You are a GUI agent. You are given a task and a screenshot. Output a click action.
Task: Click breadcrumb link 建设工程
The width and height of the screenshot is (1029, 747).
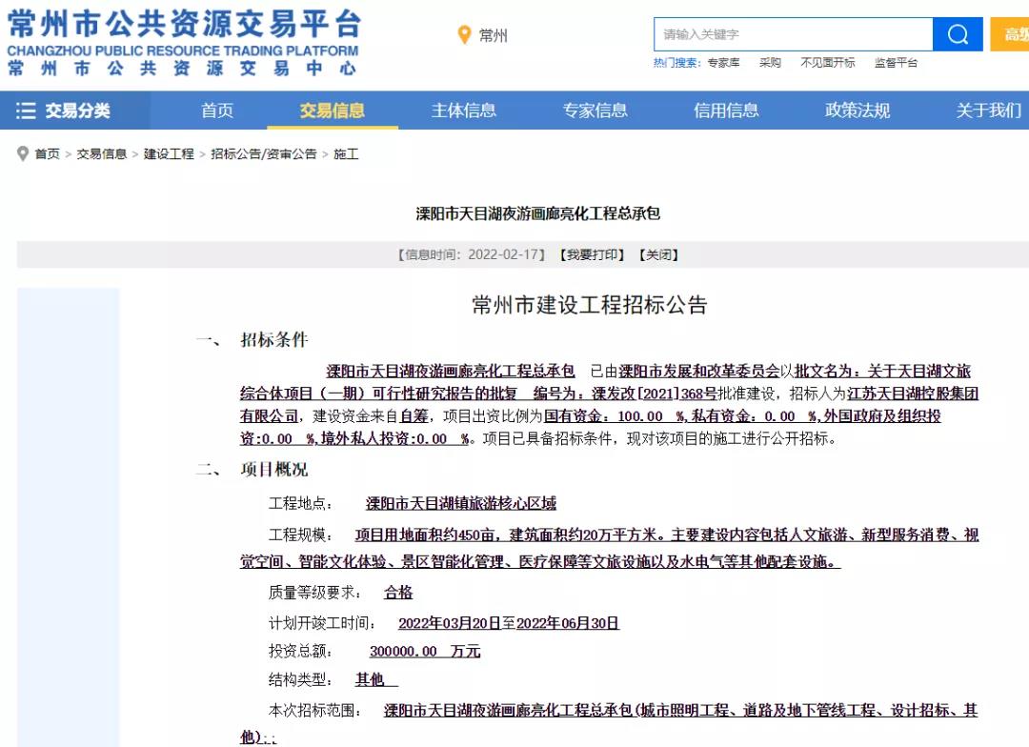point(169,153)
